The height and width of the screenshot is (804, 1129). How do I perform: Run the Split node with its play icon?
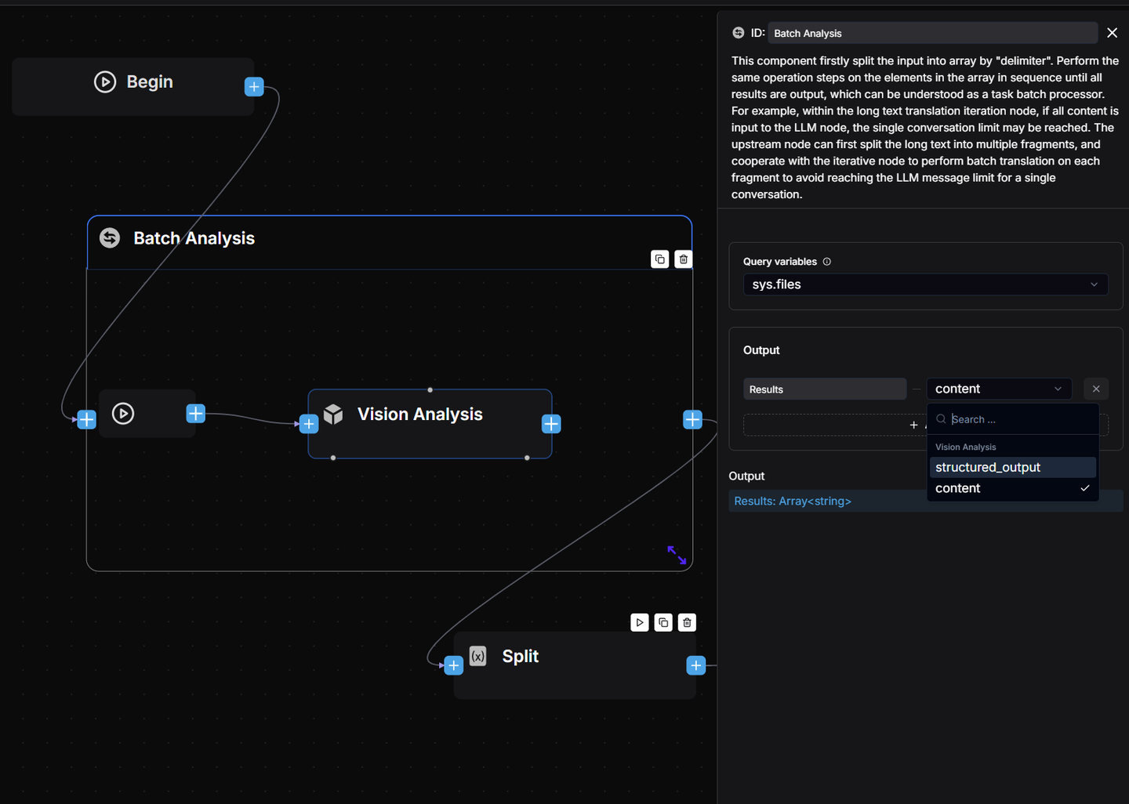coord(640,622)
